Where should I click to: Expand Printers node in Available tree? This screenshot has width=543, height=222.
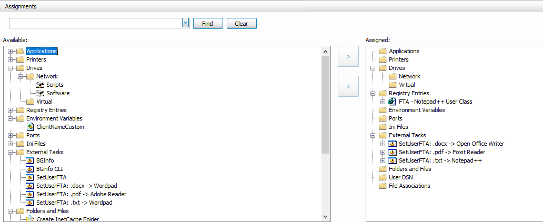(10, 59)
